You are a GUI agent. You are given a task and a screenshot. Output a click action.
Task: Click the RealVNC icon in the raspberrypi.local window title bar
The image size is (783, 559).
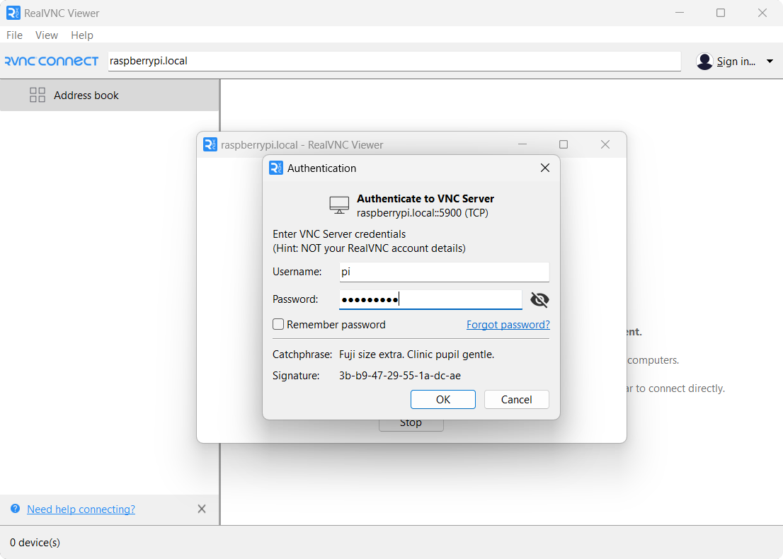[210, 144]
